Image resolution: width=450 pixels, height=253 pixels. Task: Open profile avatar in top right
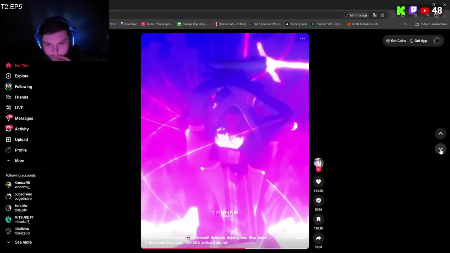(x=437, y=41)
